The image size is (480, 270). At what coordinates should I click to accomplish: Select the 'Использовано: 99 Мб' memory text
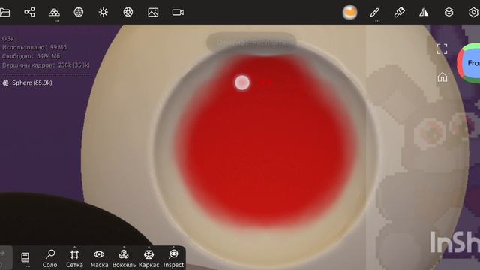click(x=34, y=47)
